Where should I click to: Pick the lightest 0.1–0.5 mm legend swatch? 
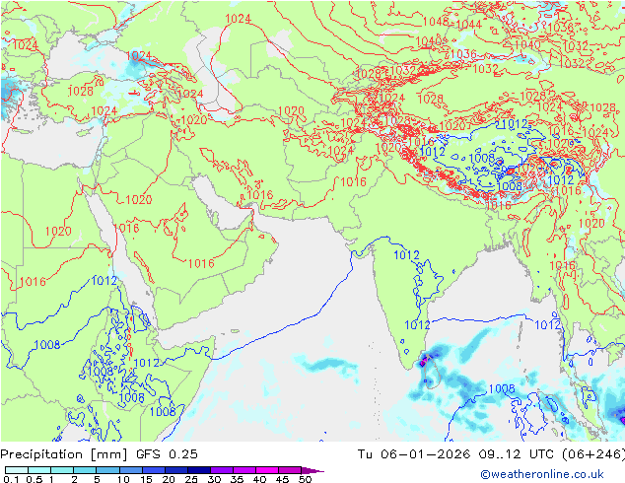17,470
